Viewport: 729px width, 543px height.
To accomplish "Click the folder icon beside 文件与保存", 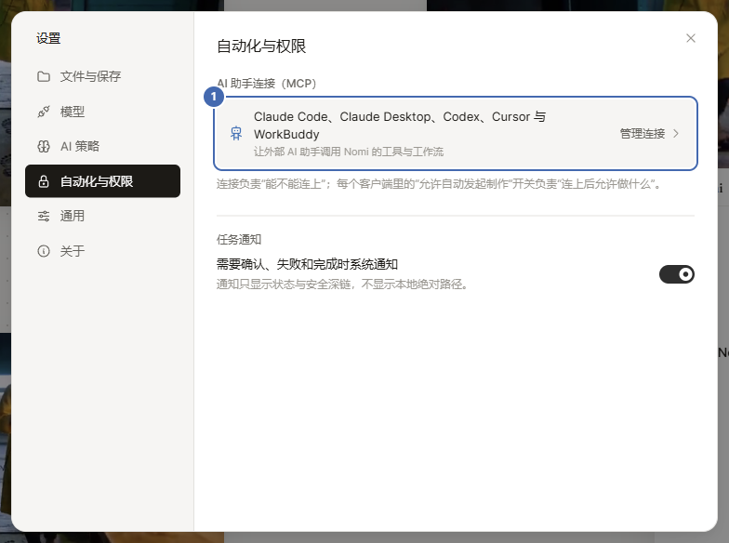I will point(44,76).
